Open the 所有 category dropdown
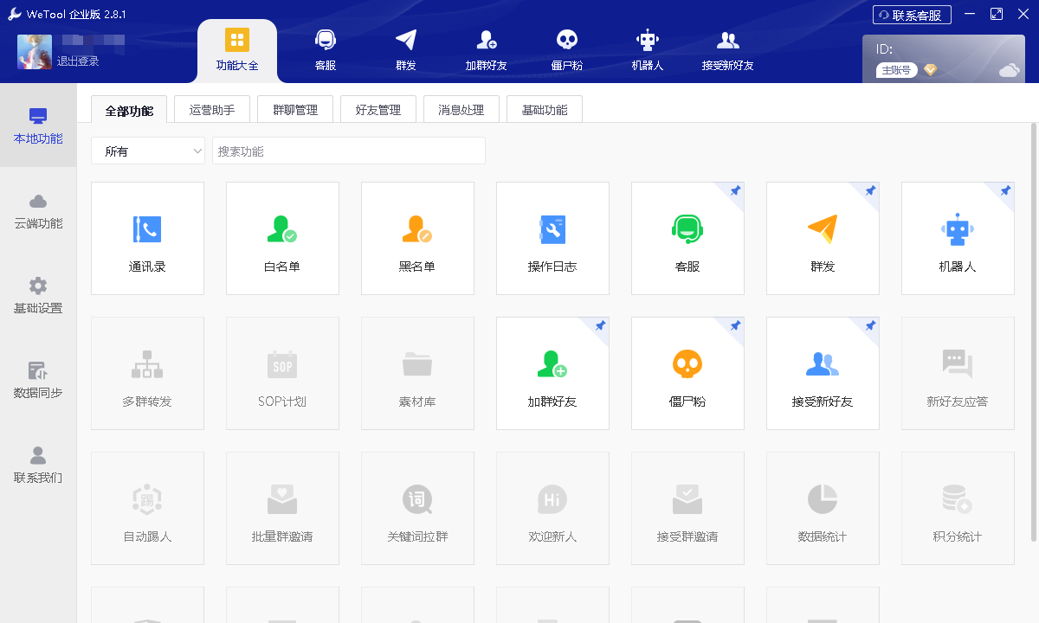1039x623 pixels. pos(147,151)
